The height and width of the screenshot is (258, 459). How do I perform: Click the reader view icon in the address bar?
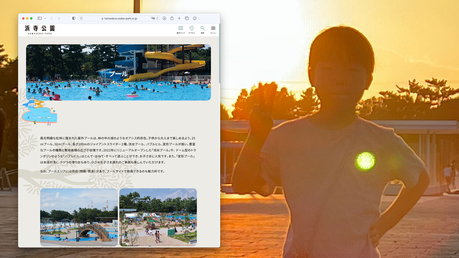click(81, 18)
